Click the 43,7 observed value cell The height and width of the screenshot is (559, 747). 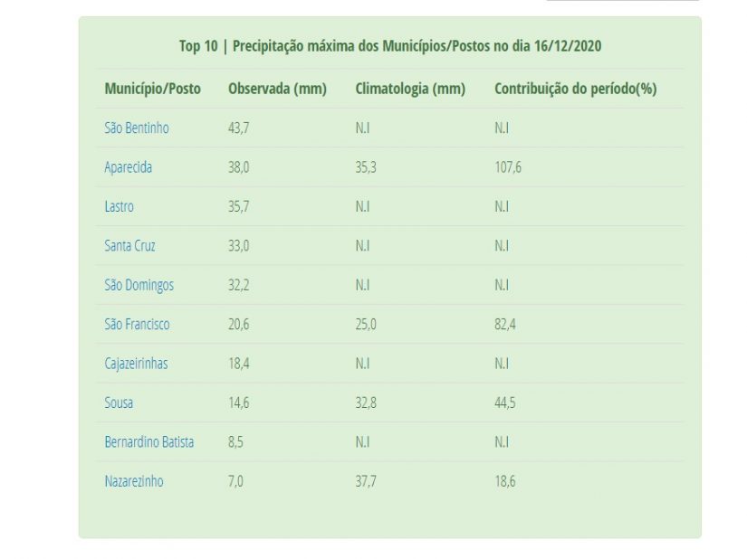238,128
